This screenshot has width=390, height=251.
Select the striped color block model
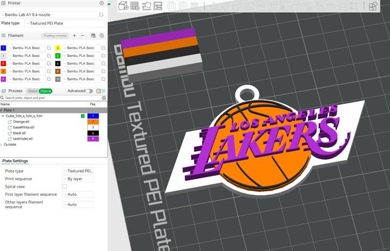[x=162, y=55]
